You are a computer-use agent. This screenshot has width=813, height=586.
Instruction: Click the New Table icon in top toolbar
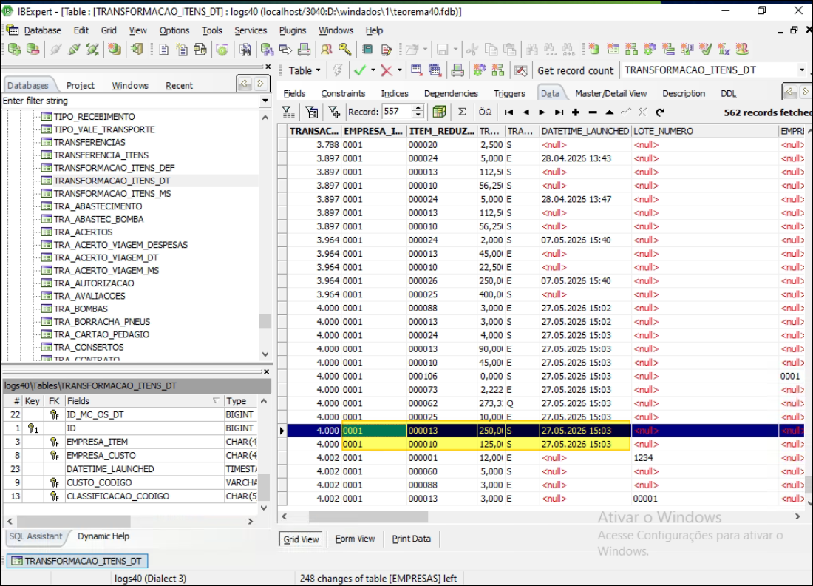tap(613, 50)
